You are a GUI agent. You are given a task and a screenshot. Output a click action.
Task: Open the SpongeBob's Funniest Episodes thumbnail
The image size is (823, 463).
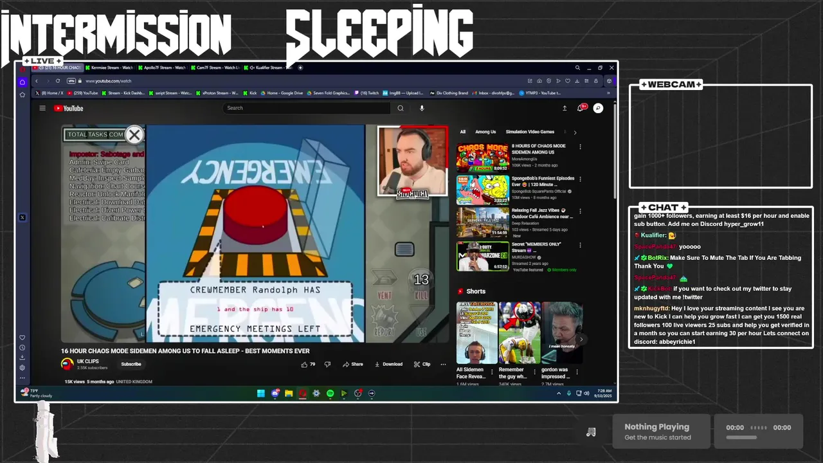(483, 190)
